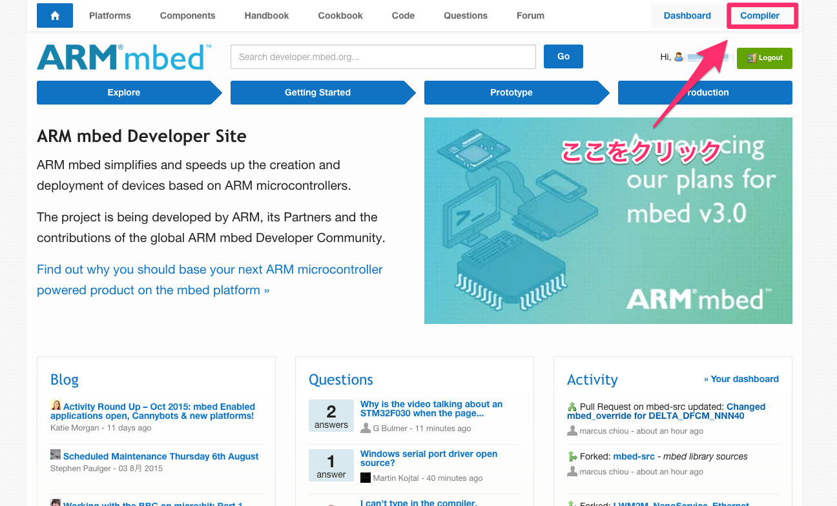Click the user avatar next to the Hi greeting

[x=679, y=57]
